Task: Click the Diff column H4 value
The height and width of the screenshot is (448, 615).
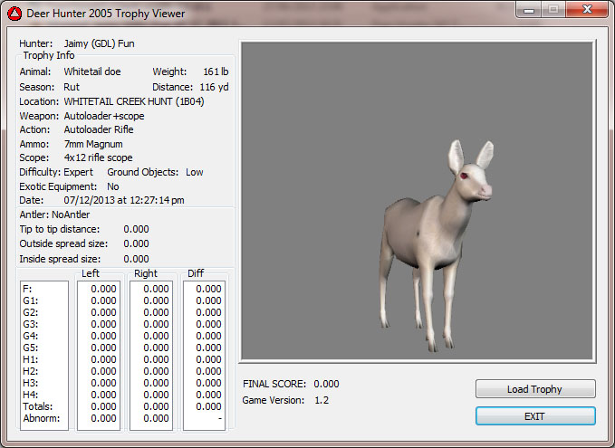Action: tap(208, 395)
